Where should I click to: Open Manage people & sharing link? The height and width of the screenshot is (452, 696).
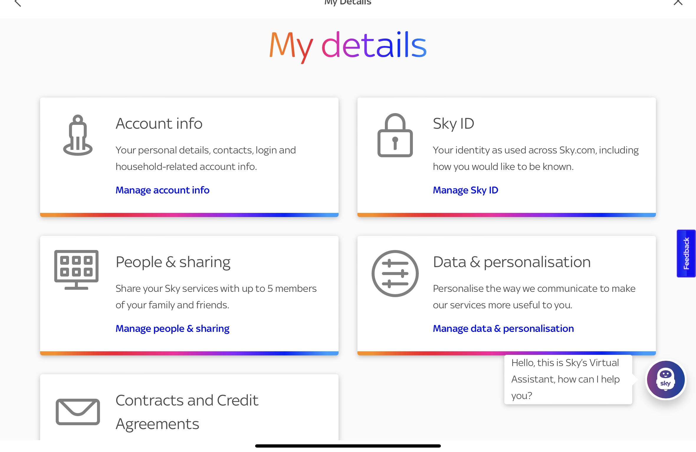click(x=173, y=329)
